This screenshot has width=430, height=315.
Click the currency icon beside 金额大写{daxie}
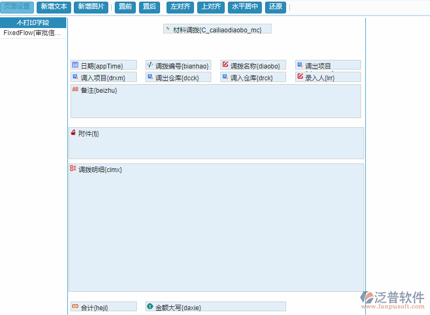point(150,306)
